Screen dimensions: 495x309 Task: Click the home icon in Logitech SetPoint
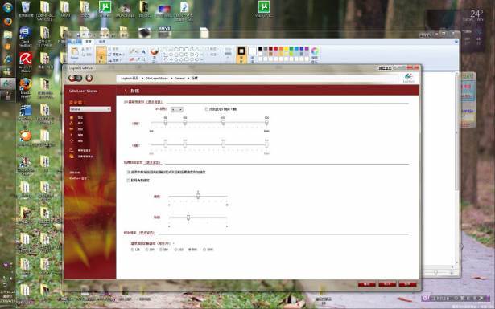89,78
